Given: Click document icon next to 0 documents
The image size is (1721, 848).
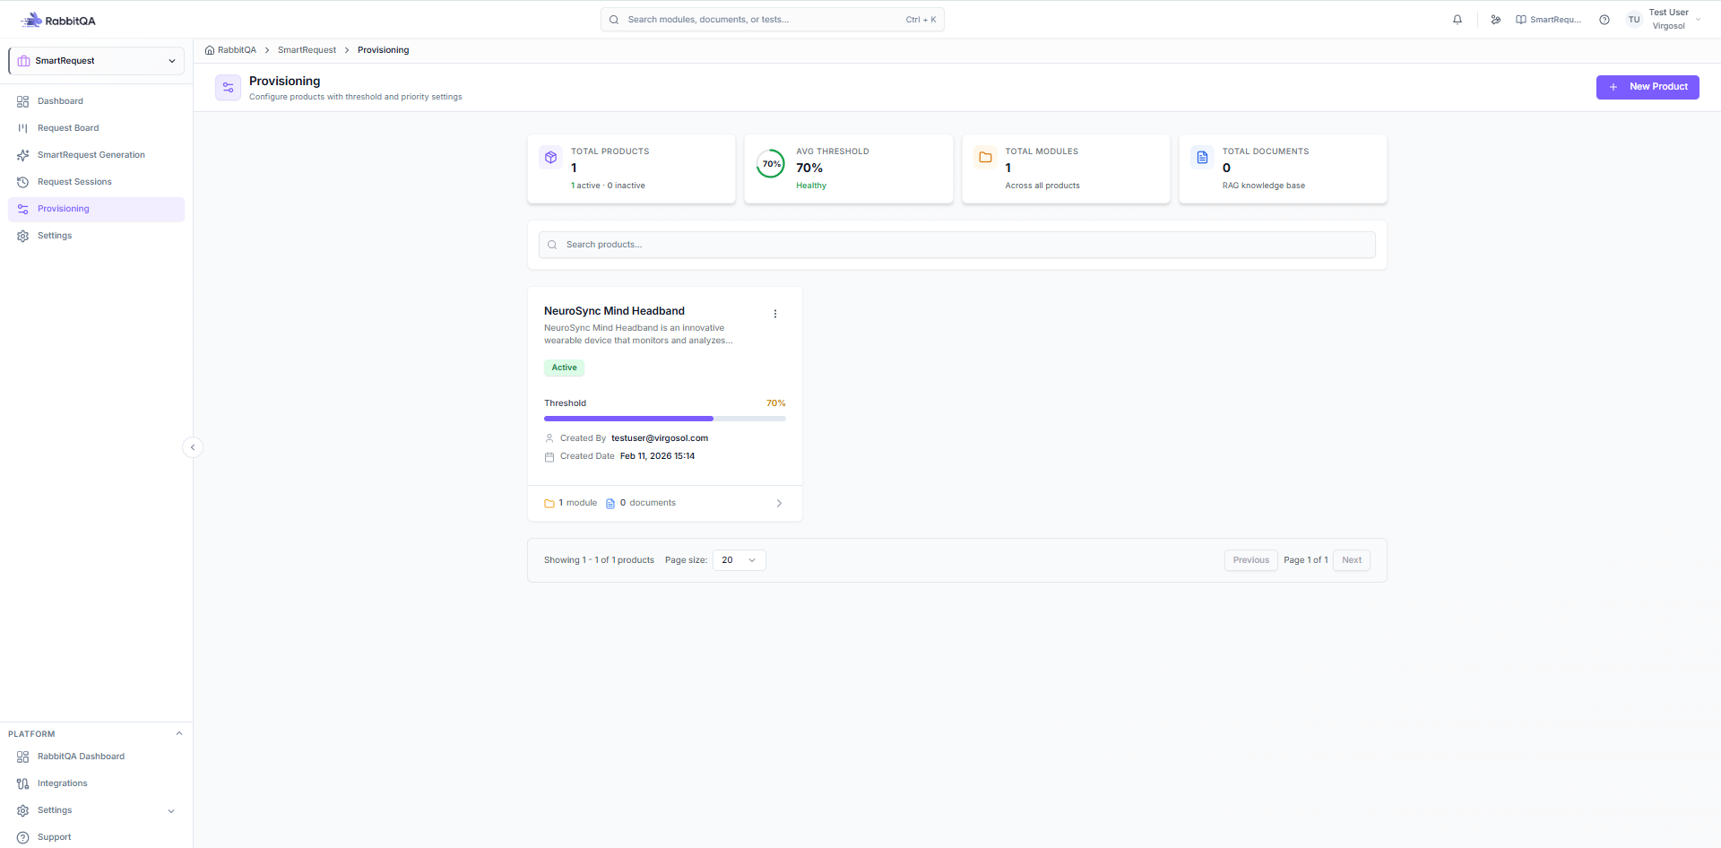Looking at the screenshot, I should 610,504.
